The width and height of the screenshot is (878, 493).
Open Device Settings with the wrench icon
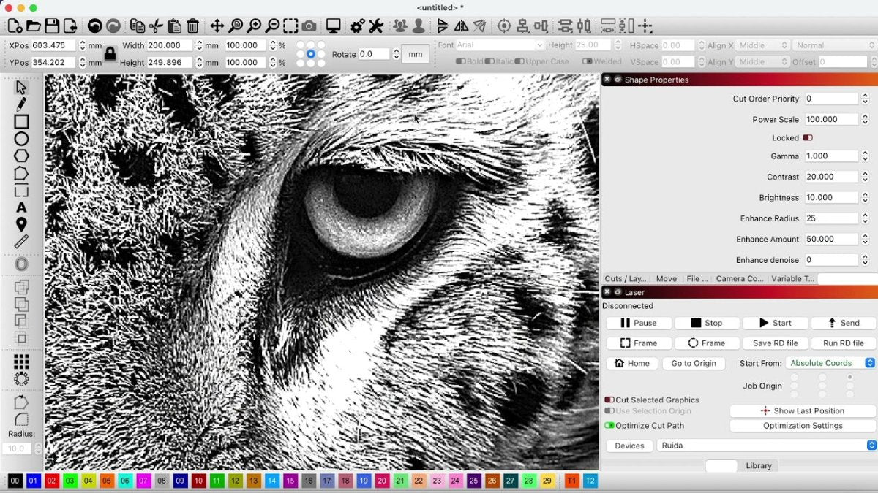[376, 25]
